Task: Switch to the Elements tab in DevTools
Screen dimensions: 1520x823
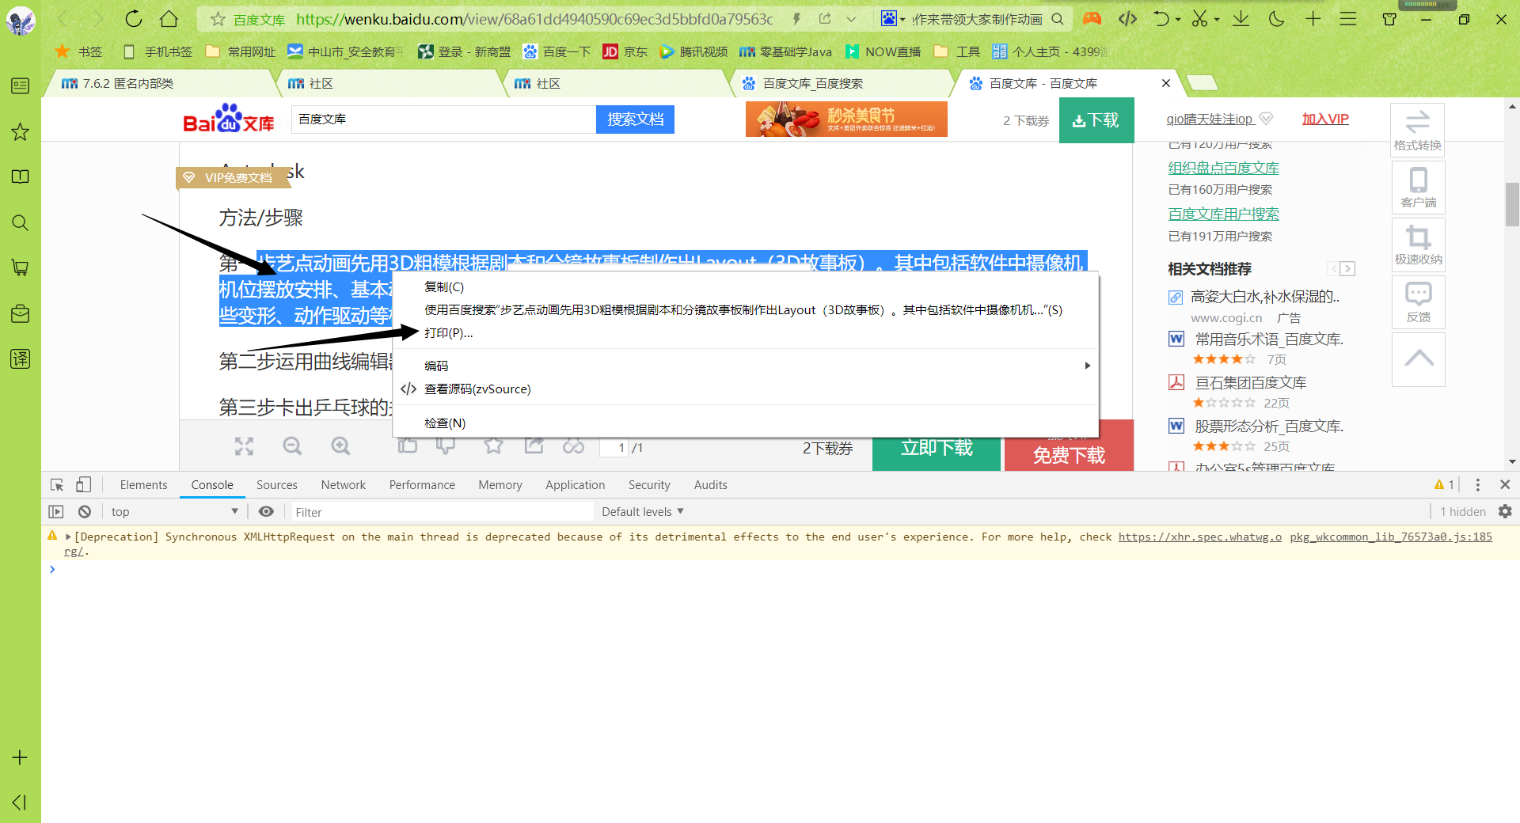Action: coord(143,485)
